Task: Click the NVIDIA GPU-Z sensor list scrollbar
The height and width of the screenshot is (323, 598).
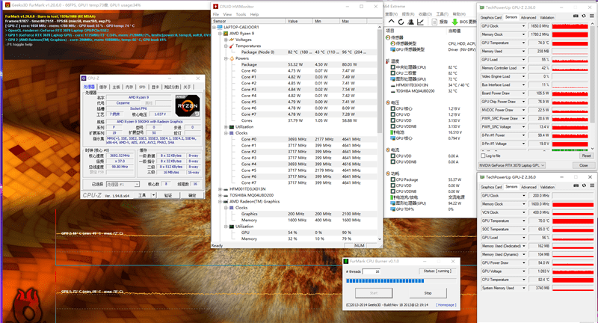Action: 592,86
